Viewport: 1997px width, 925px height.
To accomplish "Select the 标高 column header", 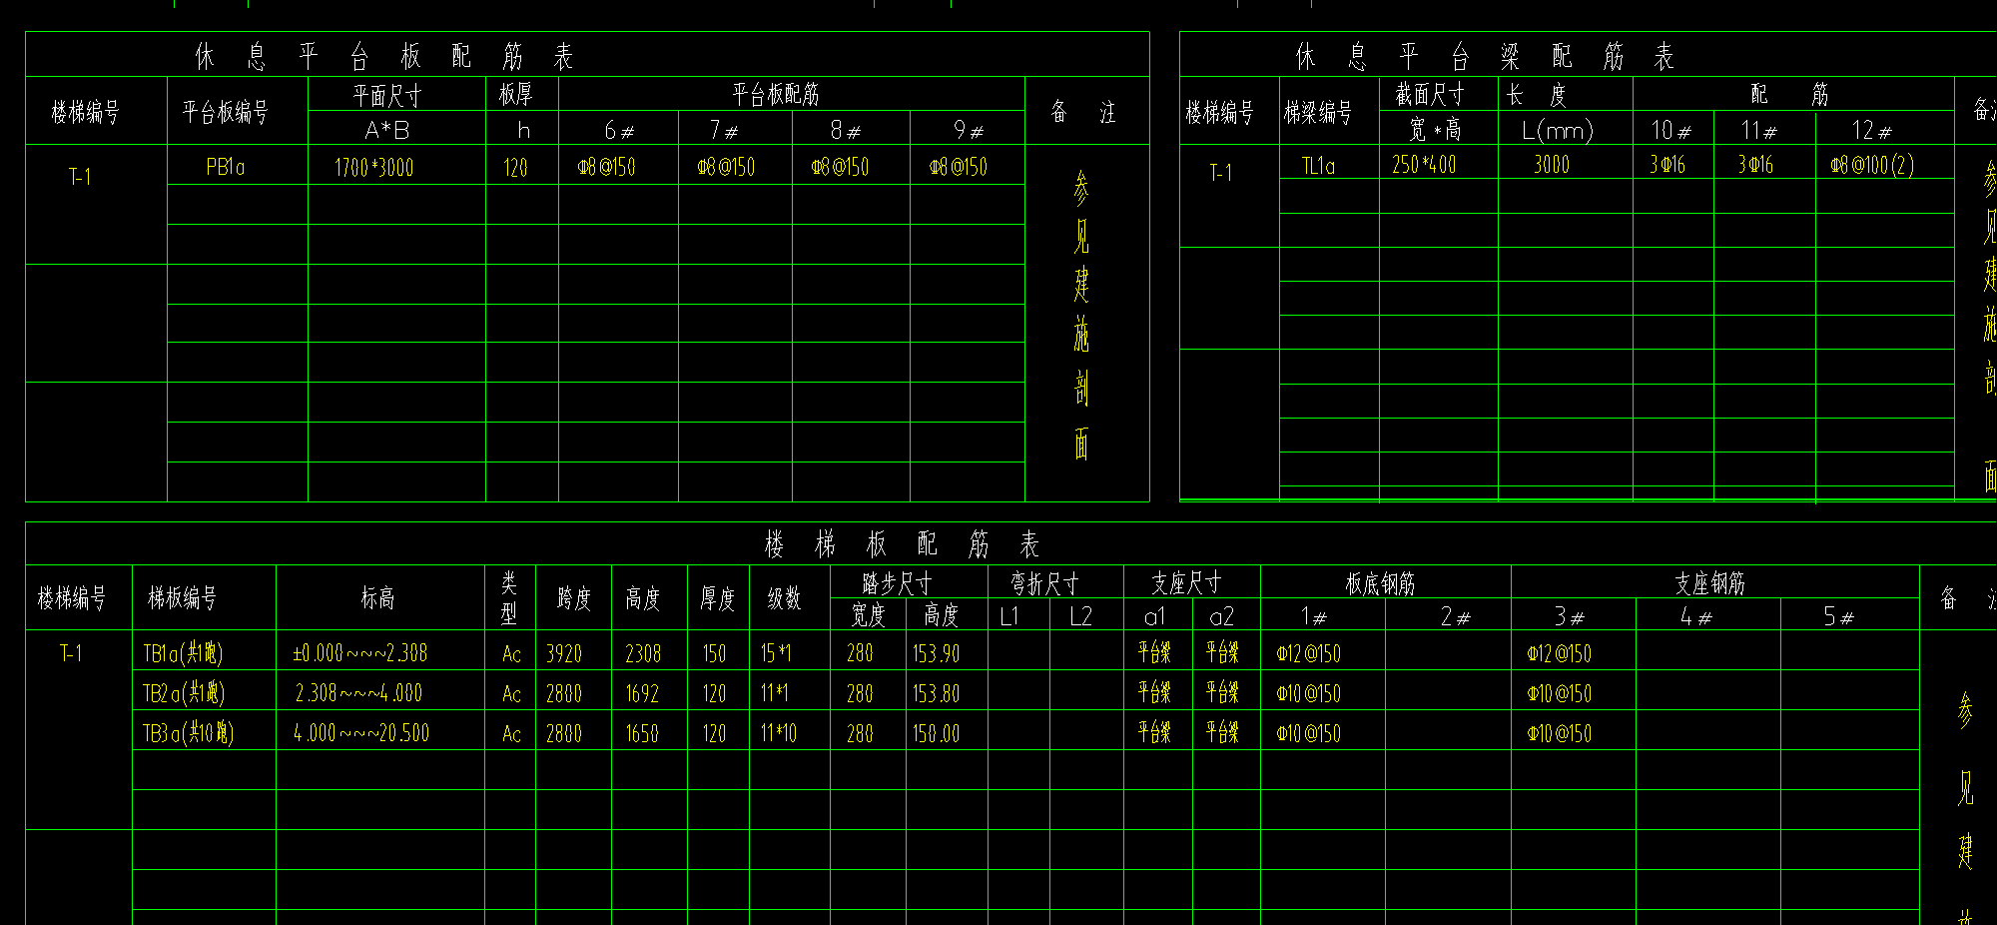I will [377, 597].
